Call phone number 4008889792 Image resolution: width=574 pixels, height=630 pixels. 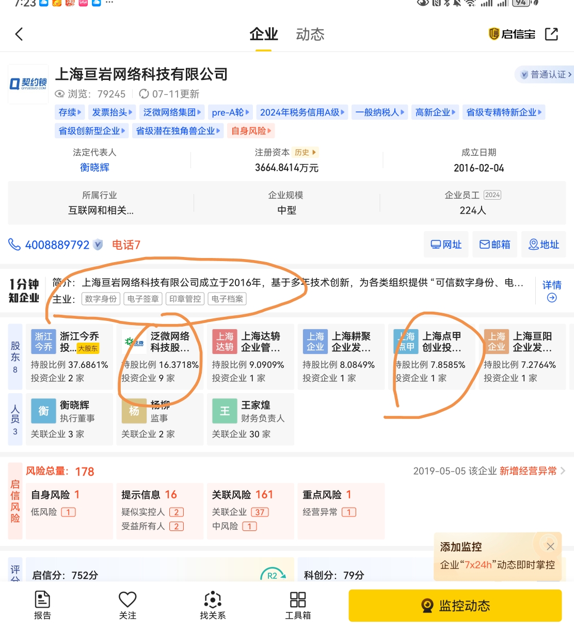pos(57,245)
